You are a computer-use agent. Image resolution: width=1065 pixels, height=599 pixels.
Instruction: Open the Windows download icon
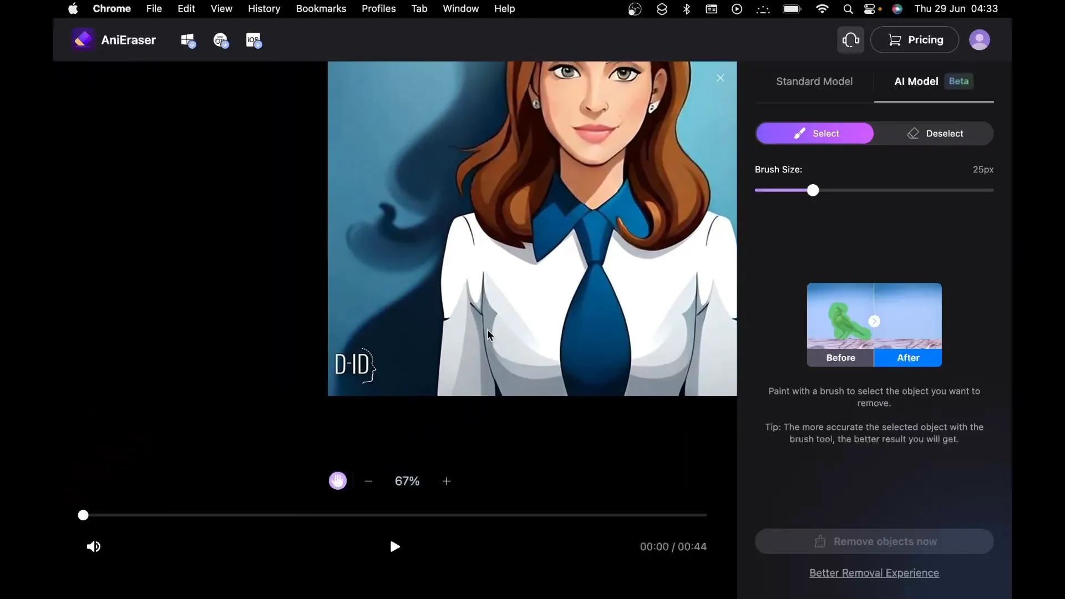pyautogui.click(x=188, y=40)
